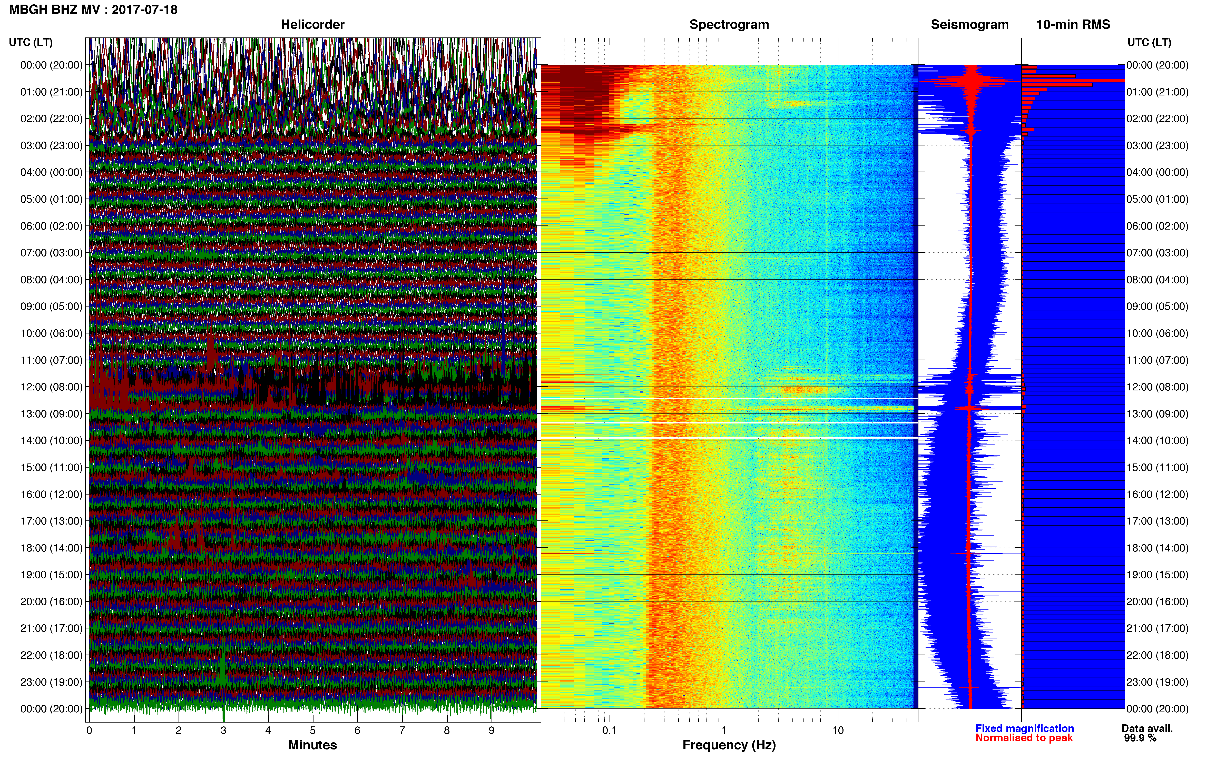Click the 'Data avail.' label
Image resolution: width=1216 pixels, height=760 pixels.
click(x=1147, y=728)
